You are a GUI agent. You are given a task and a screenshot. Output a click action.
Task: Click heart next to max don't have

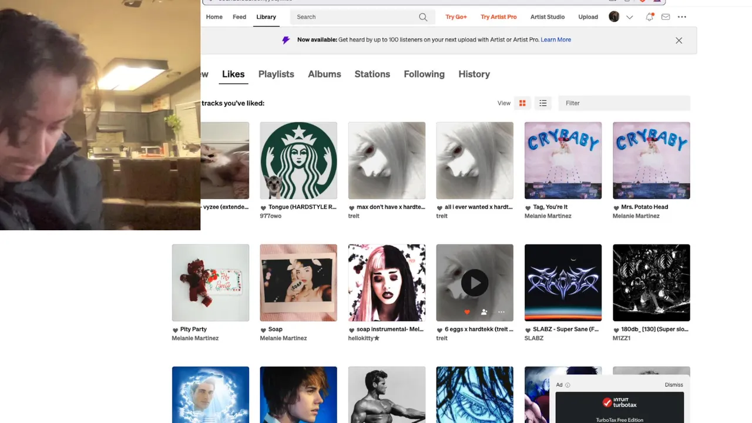pyautogui.click(x=351, y=208)
